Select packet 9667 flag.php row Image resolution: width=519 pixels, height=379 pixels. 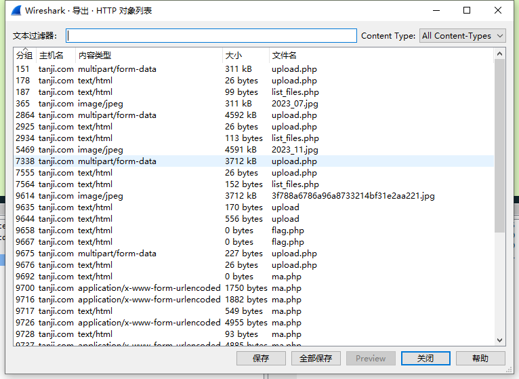tap(254, 242)
